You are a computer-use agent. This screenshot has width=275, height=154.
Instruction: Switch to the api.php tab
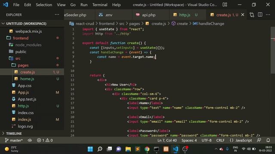[149, 15]
